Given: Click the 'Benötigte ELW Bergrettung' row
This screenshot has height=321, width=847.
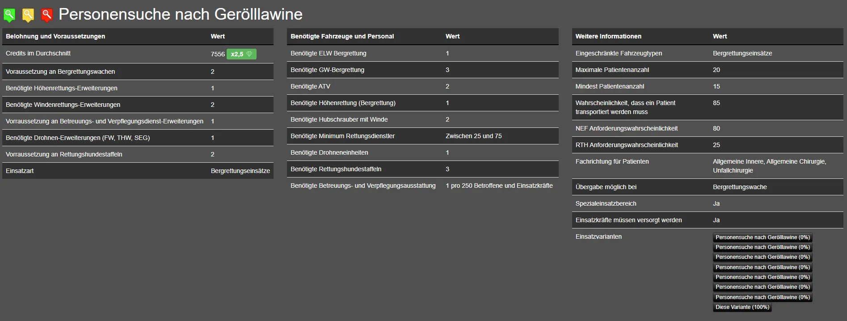Looking at the screenshot, I should (x=328, y=53).
